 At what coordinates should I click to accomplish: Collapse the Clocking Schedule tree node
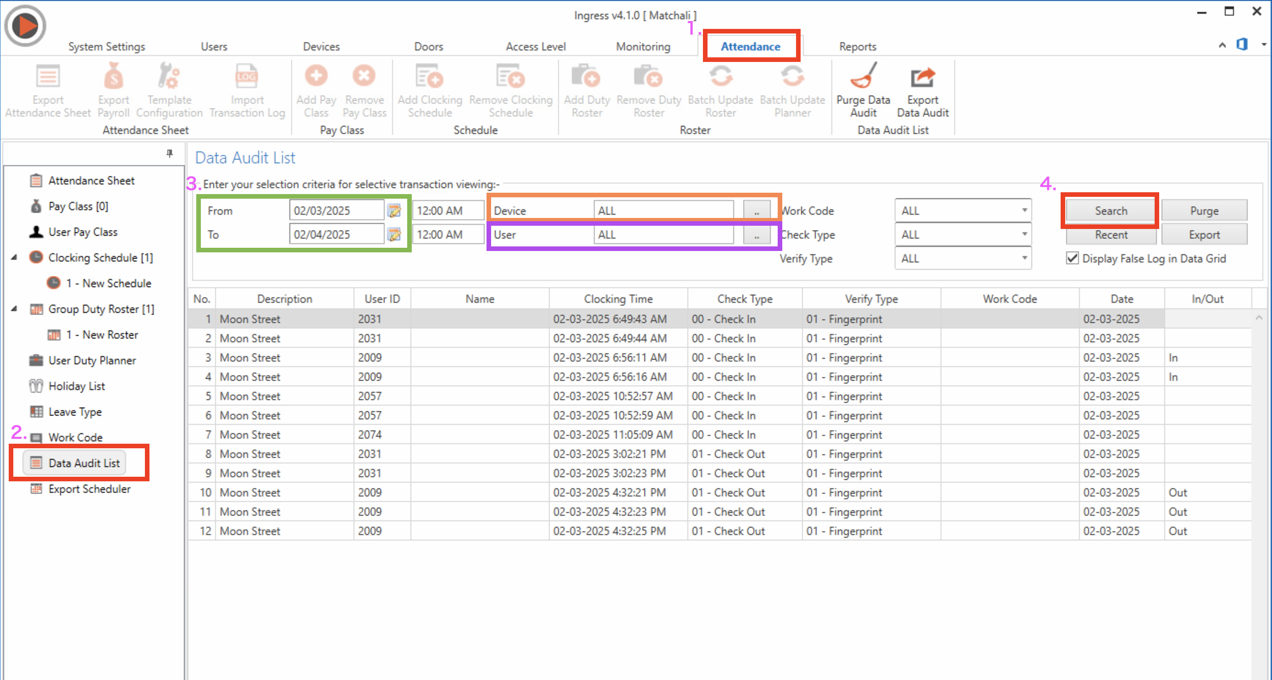pyautogui.click(x=14, y=257)
